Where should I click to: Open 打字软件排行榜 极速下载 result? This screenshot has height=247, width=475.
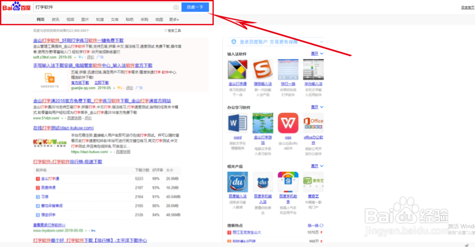(x=67, y=162)
